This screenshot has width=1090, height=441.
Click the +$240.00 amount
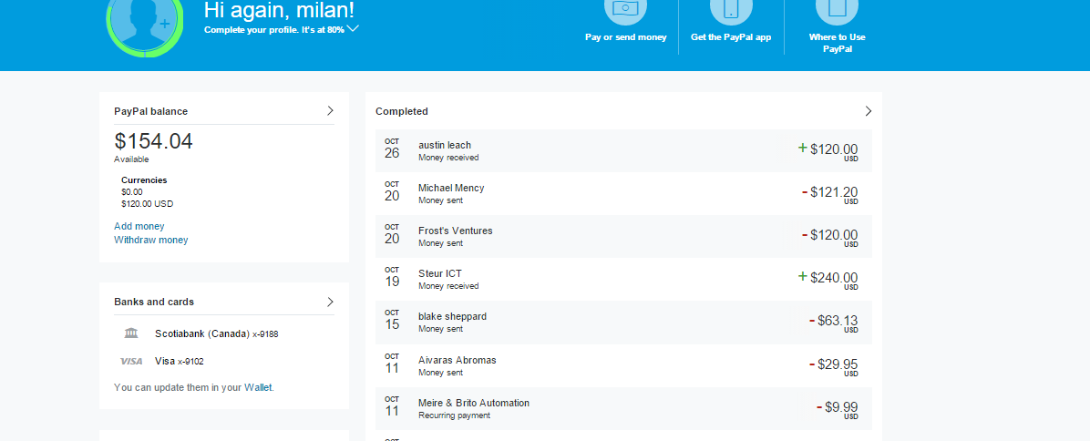[x=828, y=278]
